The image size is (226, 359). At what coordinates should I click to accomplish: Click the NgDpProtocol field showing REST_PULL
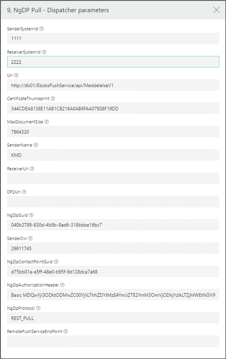tap(113, 318)
